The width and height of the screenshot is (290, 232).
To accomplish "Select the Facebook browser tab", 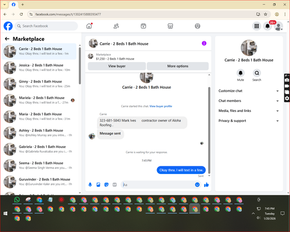I will tap(13, 5).
